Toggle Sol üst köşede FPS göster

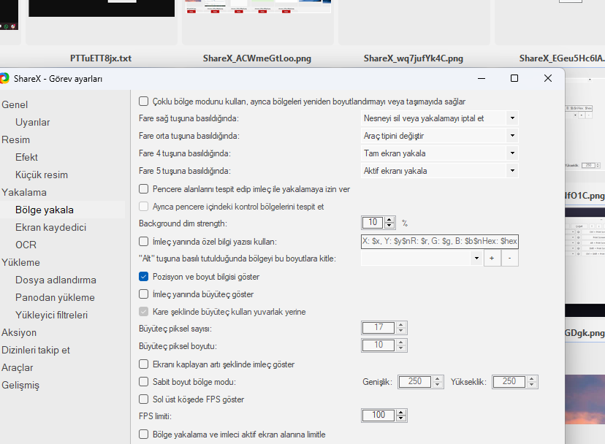click(x=144, y=399)
